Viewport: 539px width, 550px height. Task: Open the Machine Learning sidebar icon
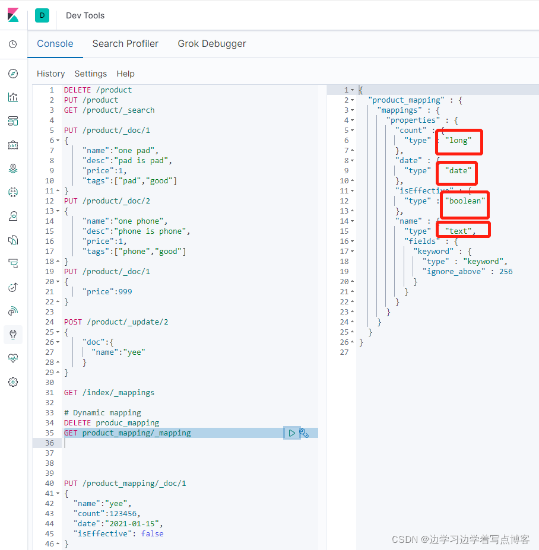coord(13,192)
